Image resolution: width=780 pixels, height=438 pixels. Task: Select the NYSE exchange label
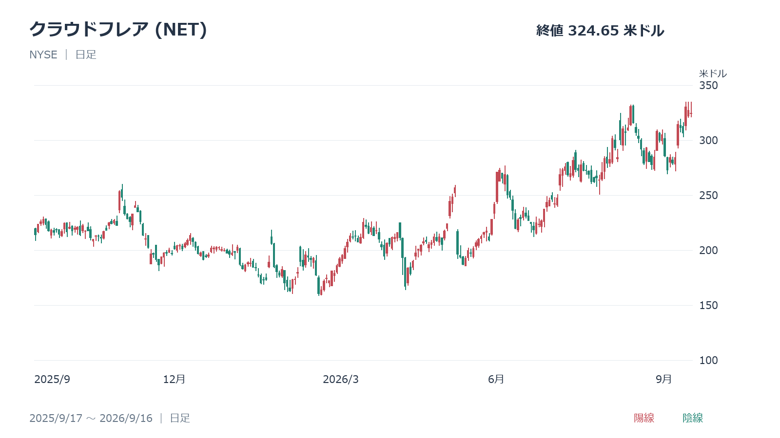(43, 55)
